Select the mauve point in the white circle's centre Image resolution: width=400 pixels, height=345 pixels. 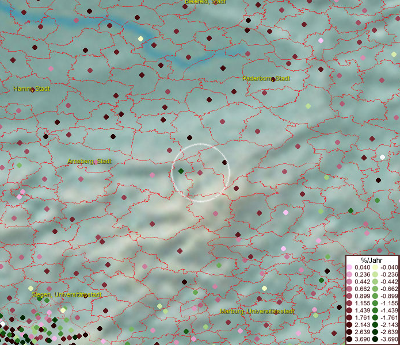coord(200,172)
